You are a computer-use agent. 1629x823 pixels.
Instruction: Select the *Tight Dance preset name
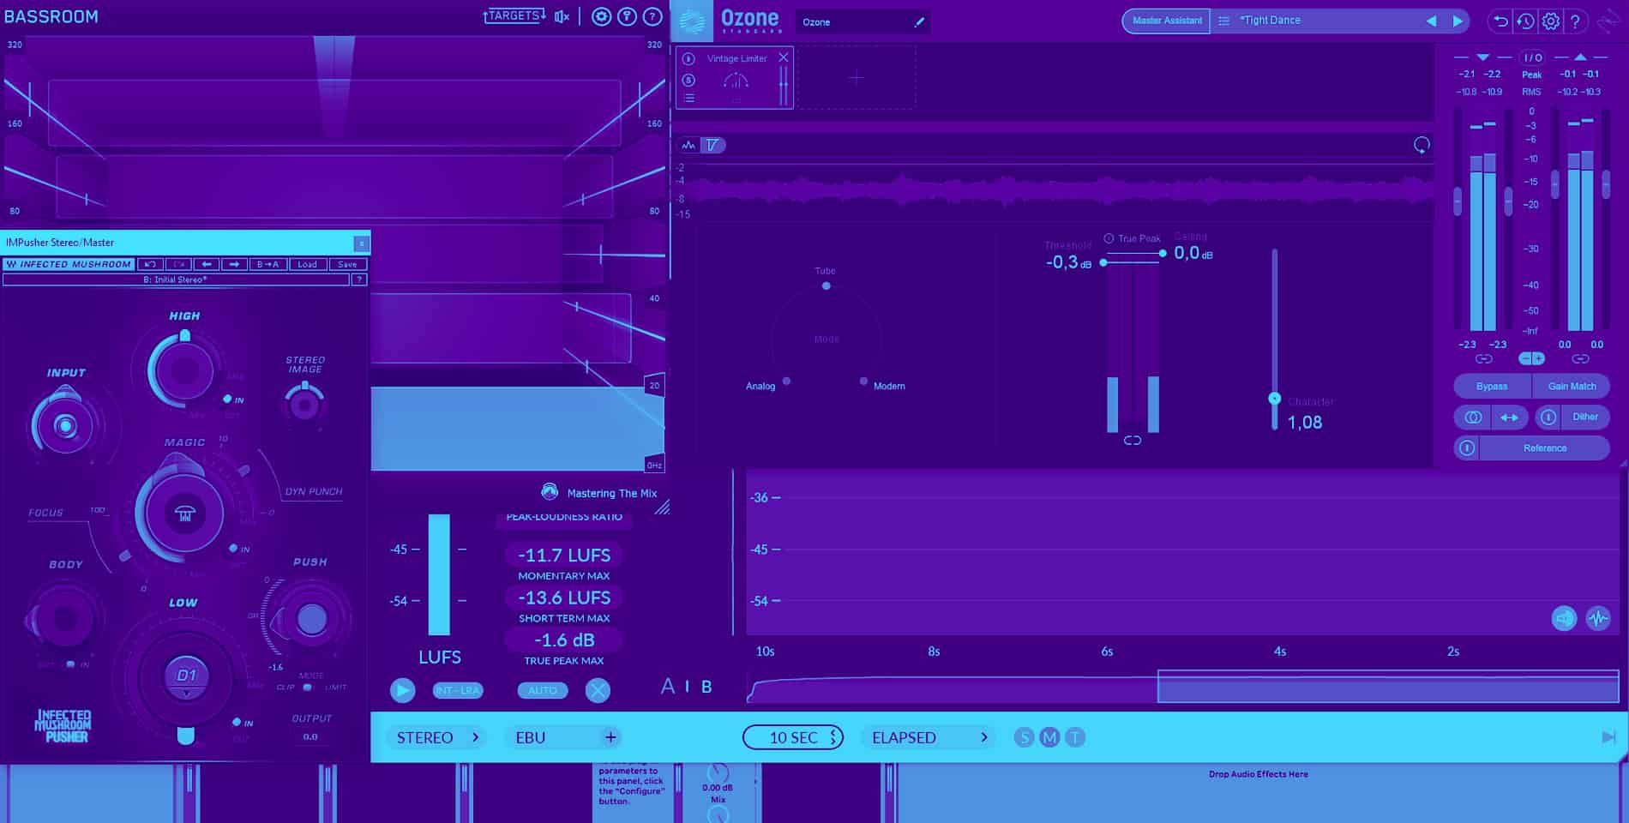pyautogui.click(x=1270, y=21)
